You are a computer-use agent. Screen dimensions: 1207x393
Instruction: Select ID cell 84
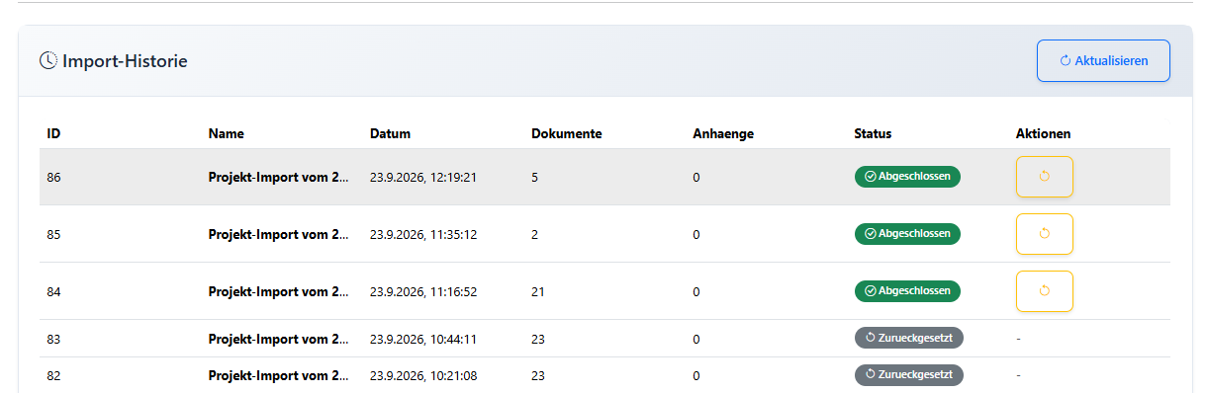(54, 292)
